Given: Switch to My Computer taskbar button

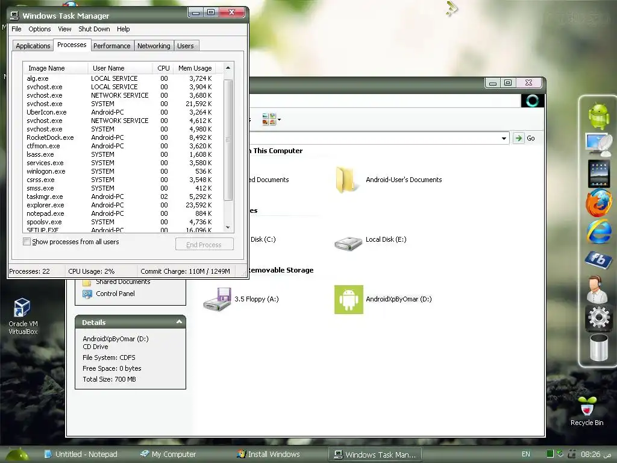Looking at the screenshot, I should point(169,455).
